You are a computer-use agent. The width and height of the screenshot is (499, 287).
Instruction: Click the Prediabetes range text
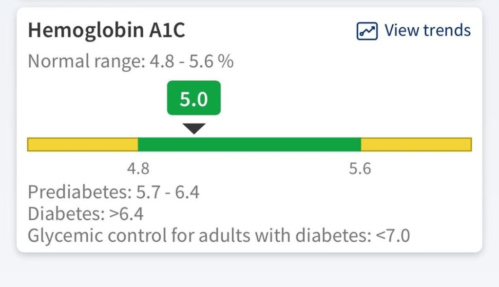[115, 192]
